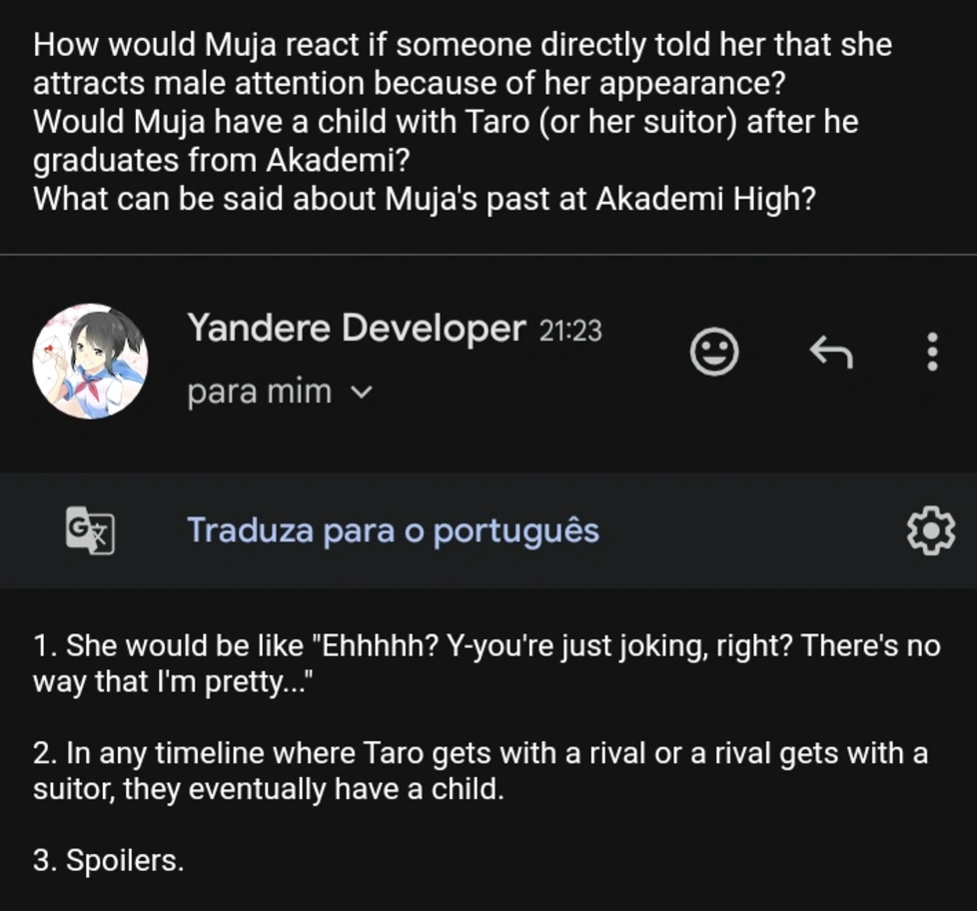Screen dimensions: 977x911
Task: Add an emoji reaction to the email
Action: 714,353
